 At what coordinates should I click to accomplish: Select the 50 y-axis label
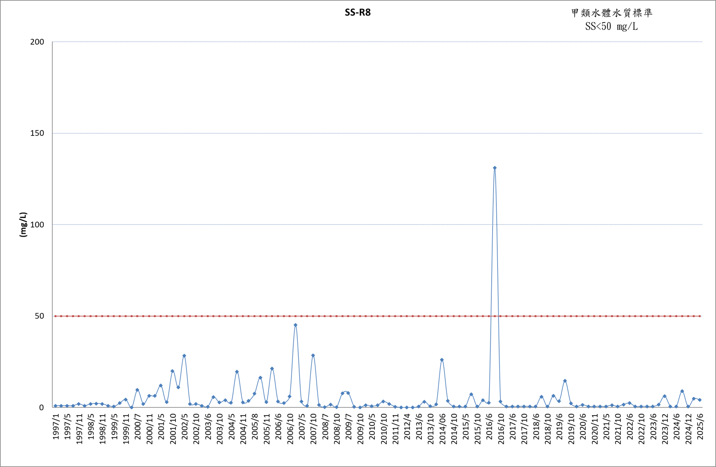(x=39, y=316)
